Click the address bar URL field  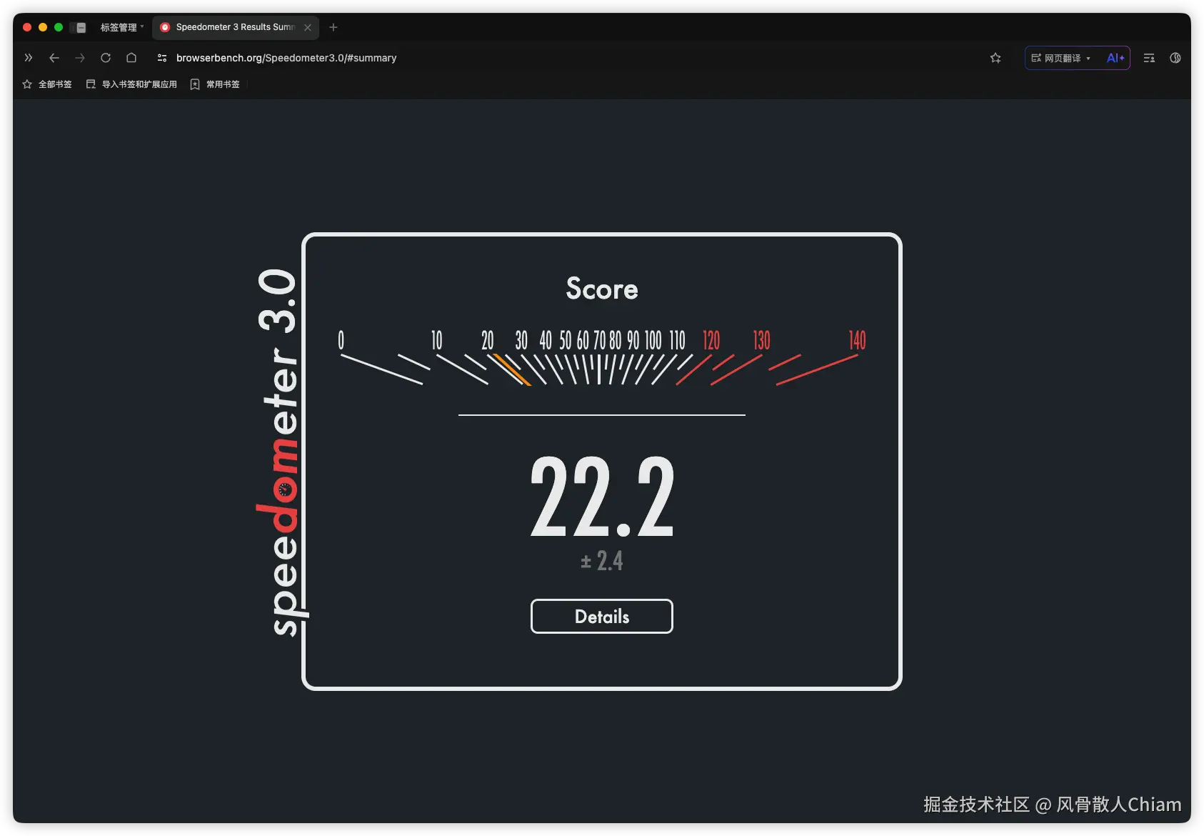pyautogui.click(x=286, y=58)
